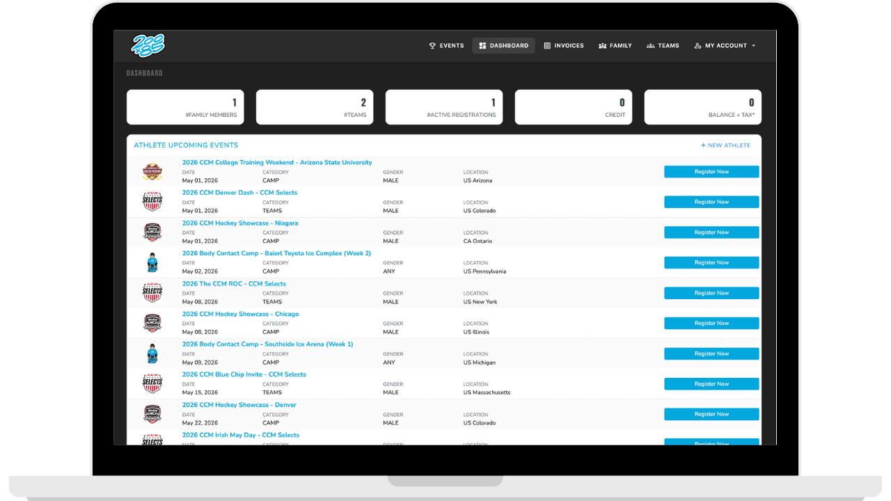Register Now for The CCM ROC event
Viewport: 891px width, 501px height.
point(711,293)
